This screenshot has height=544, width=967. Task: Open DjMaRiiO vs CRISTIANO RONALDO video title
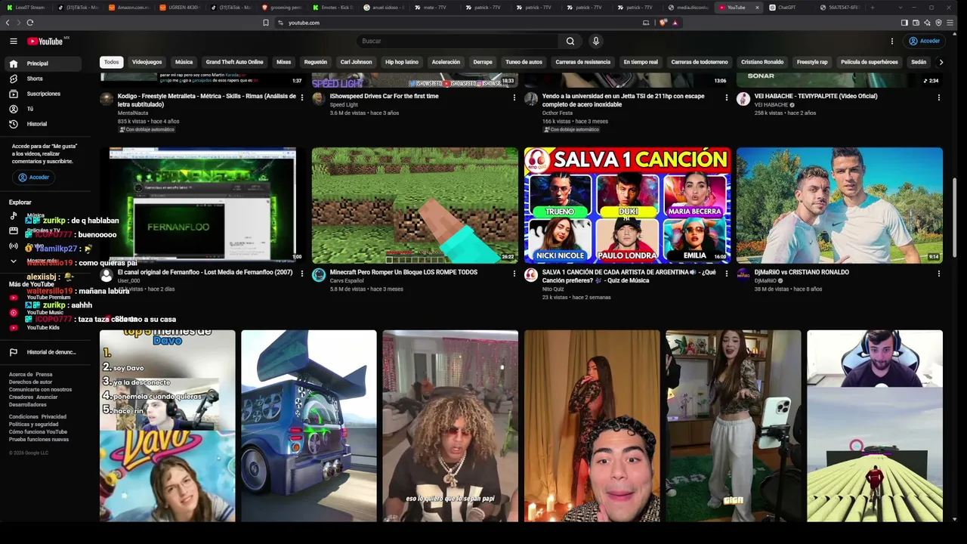pyautogui.click(x=802, y=272)
